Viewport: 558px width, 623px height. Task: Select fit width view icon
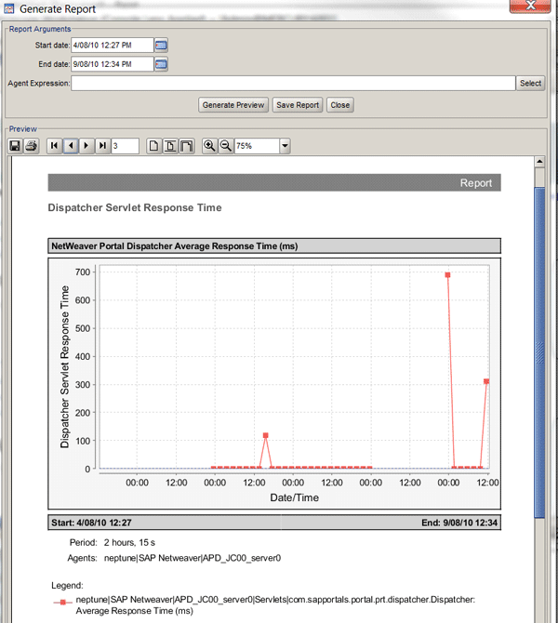tap(186, 146)
